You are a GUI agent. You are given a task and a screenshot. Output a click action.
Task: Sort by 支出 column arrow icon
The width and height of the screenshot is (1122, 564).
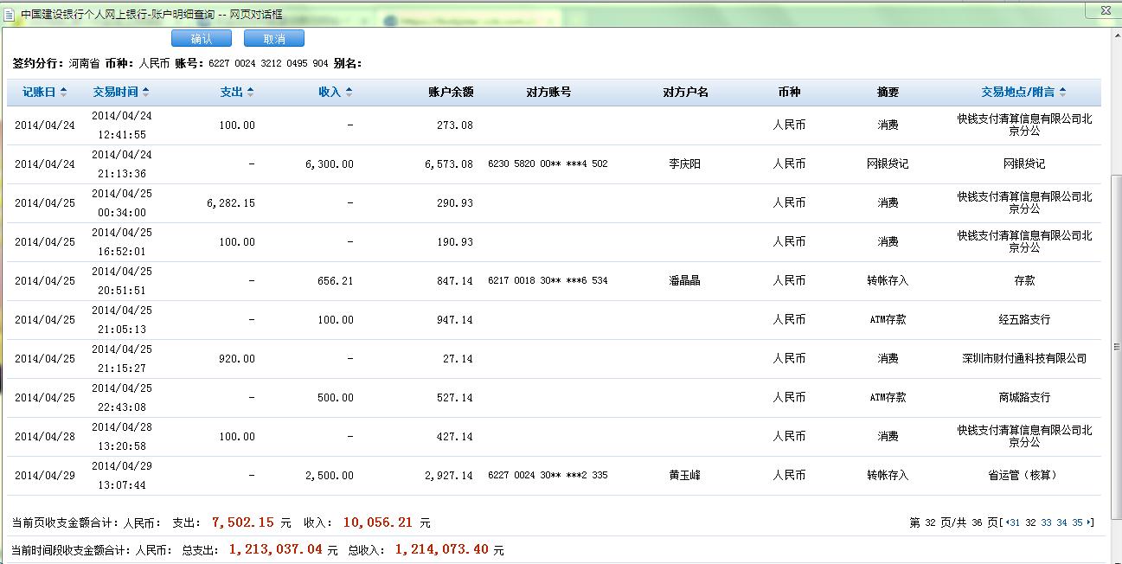(251, 93)
